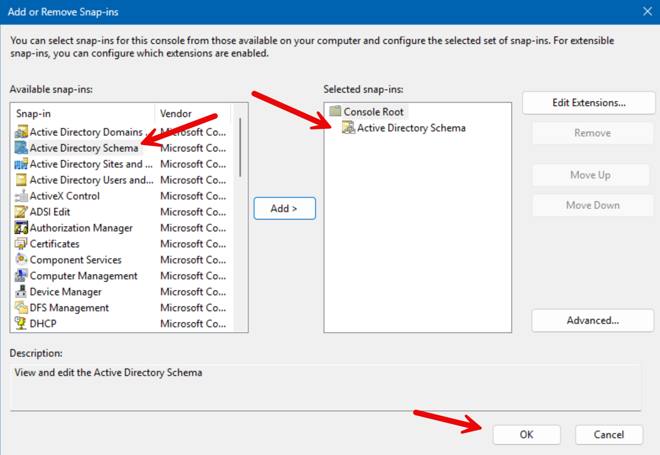
Task: Select Console Root in Selected snap-ins
Action: [x=374, y=112]
